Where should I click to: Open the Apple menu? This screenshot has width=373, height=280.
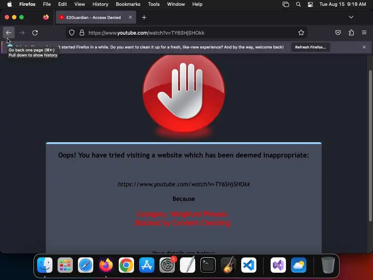(9, 4)
